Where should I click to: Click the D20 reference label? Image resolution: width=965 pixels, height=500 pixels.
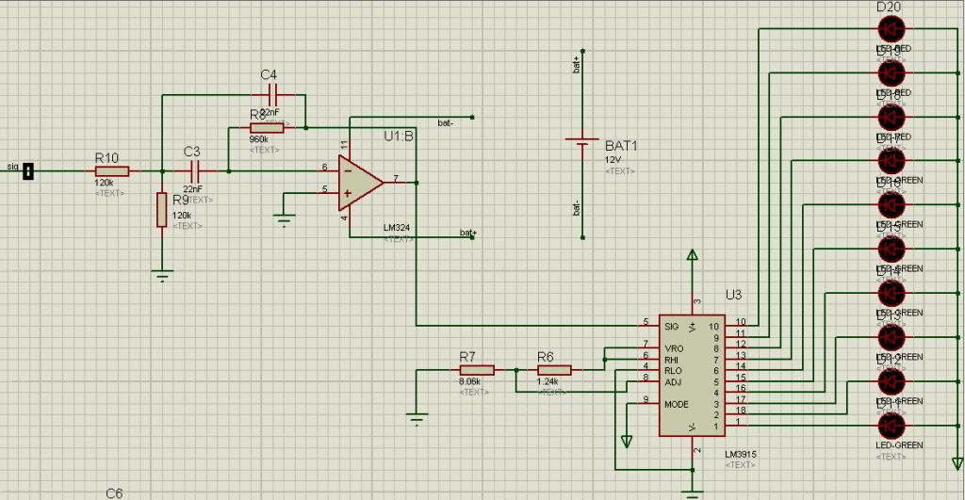point(889,7)
